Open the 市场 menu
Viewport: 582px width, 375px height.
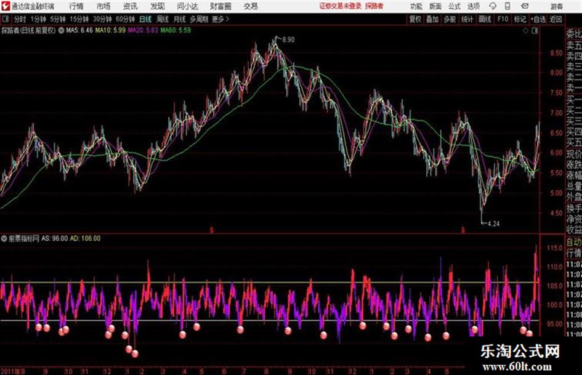click(x=103, y=6)
